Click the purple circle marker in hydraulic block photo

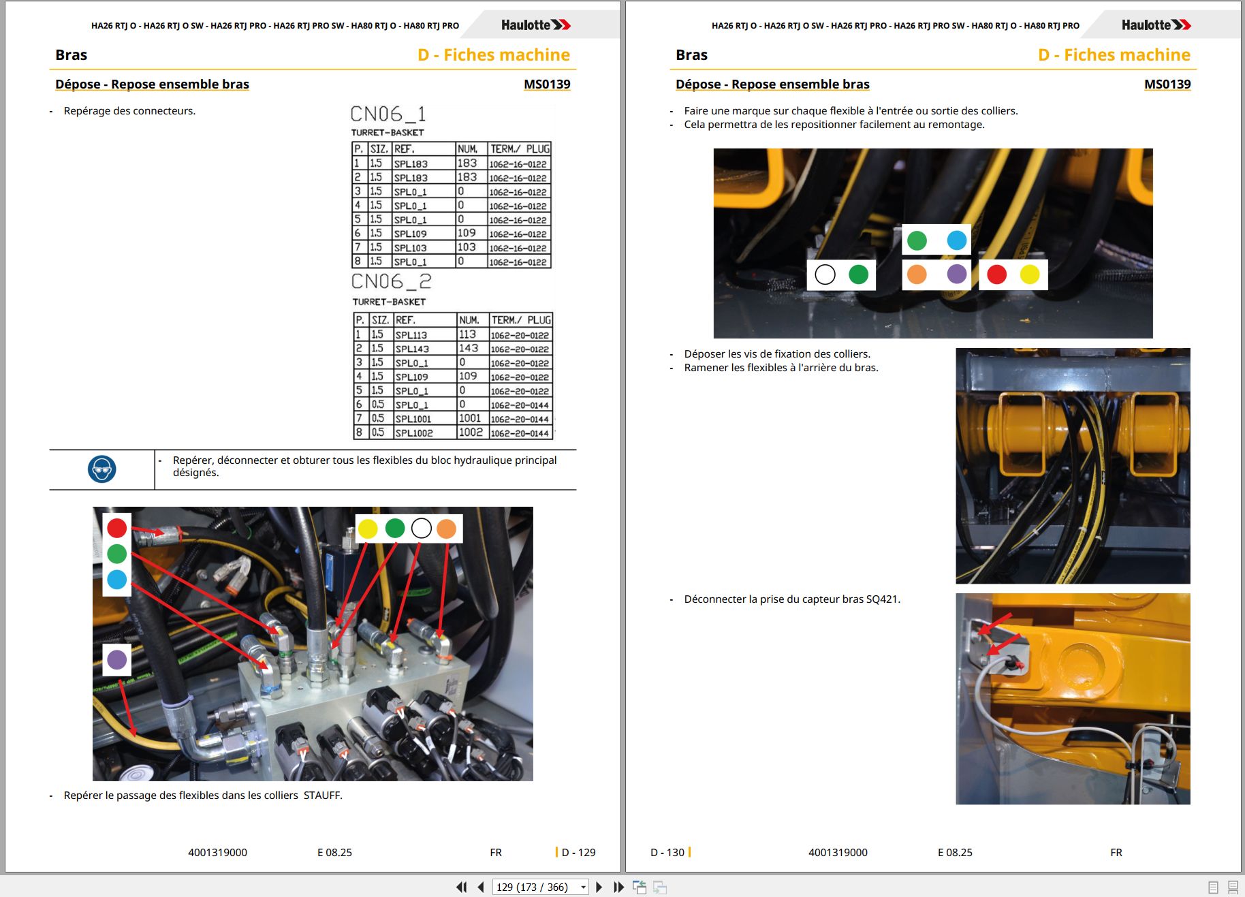[117, 659]
